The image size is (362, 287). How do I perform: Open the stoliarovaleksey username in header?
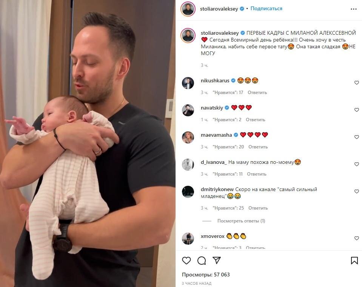219,9
